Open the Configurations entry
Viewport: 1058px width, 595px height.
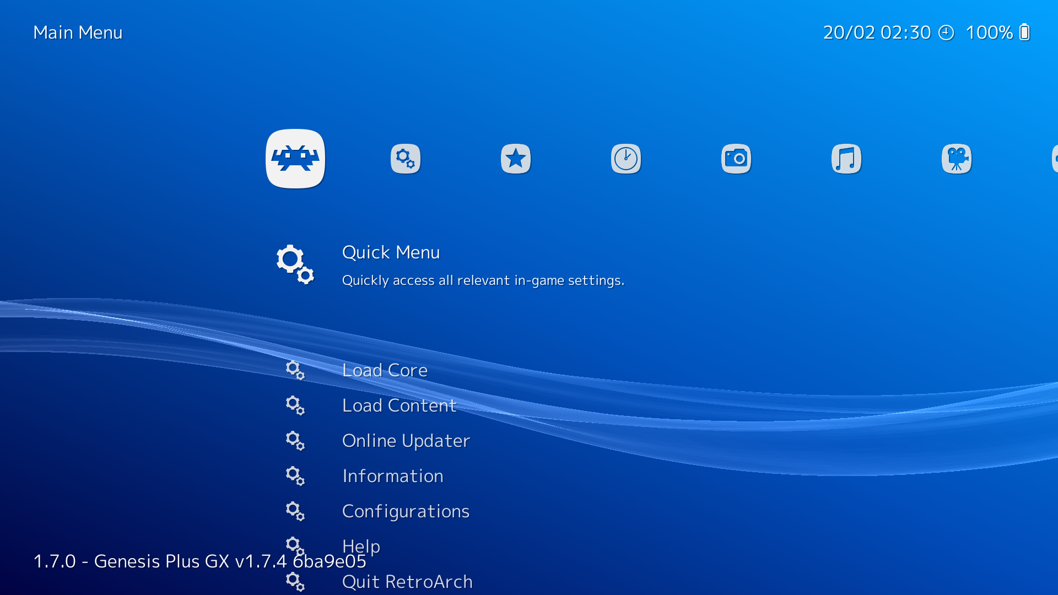(x=406, y=511)
